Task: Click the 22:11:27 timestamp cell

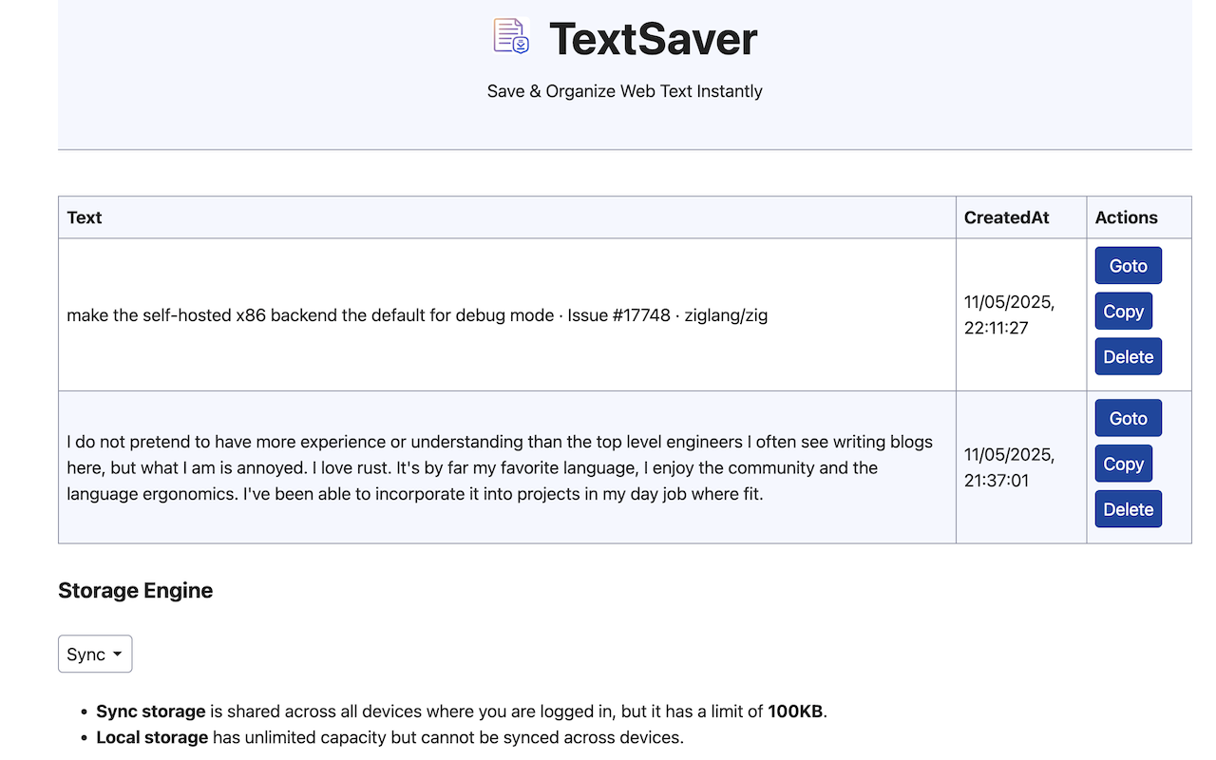Action: (x=1021, y=314)
